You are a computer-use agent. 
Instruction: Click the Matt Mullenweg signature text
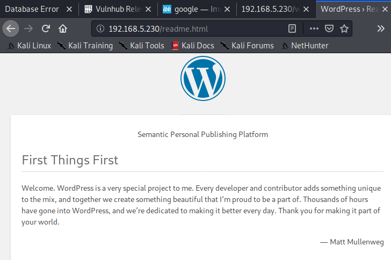coord(352,242)
